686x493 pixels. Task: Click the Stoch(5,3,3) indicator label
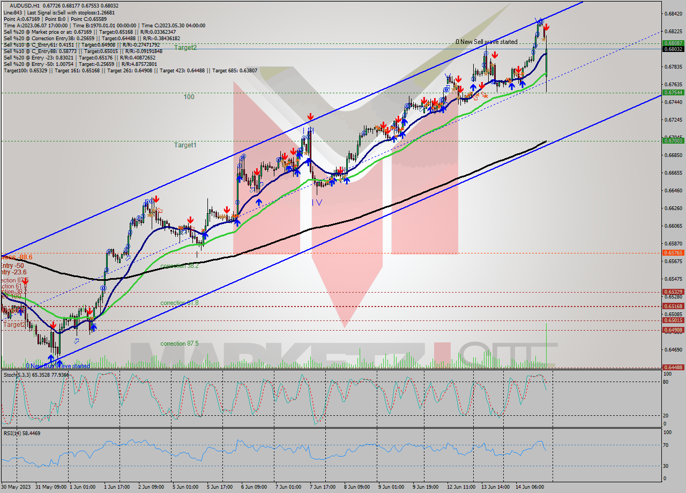pos(36,375)
